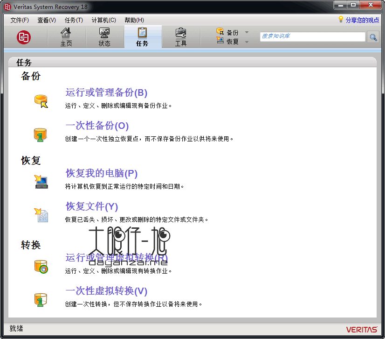Open the 查看(V) menu

pyautogui.click(x=47, y=20)
